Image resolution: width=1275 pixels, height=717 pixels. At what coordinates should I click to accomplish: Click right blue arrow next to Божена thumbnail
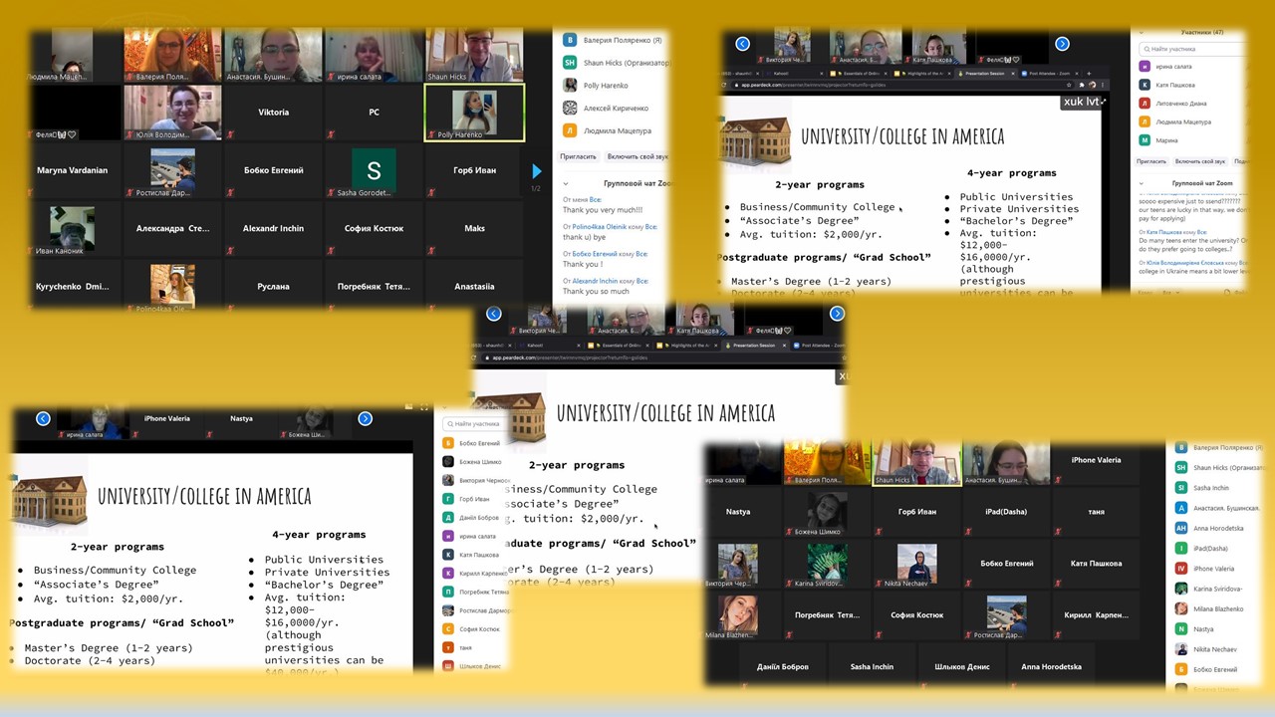365,418
